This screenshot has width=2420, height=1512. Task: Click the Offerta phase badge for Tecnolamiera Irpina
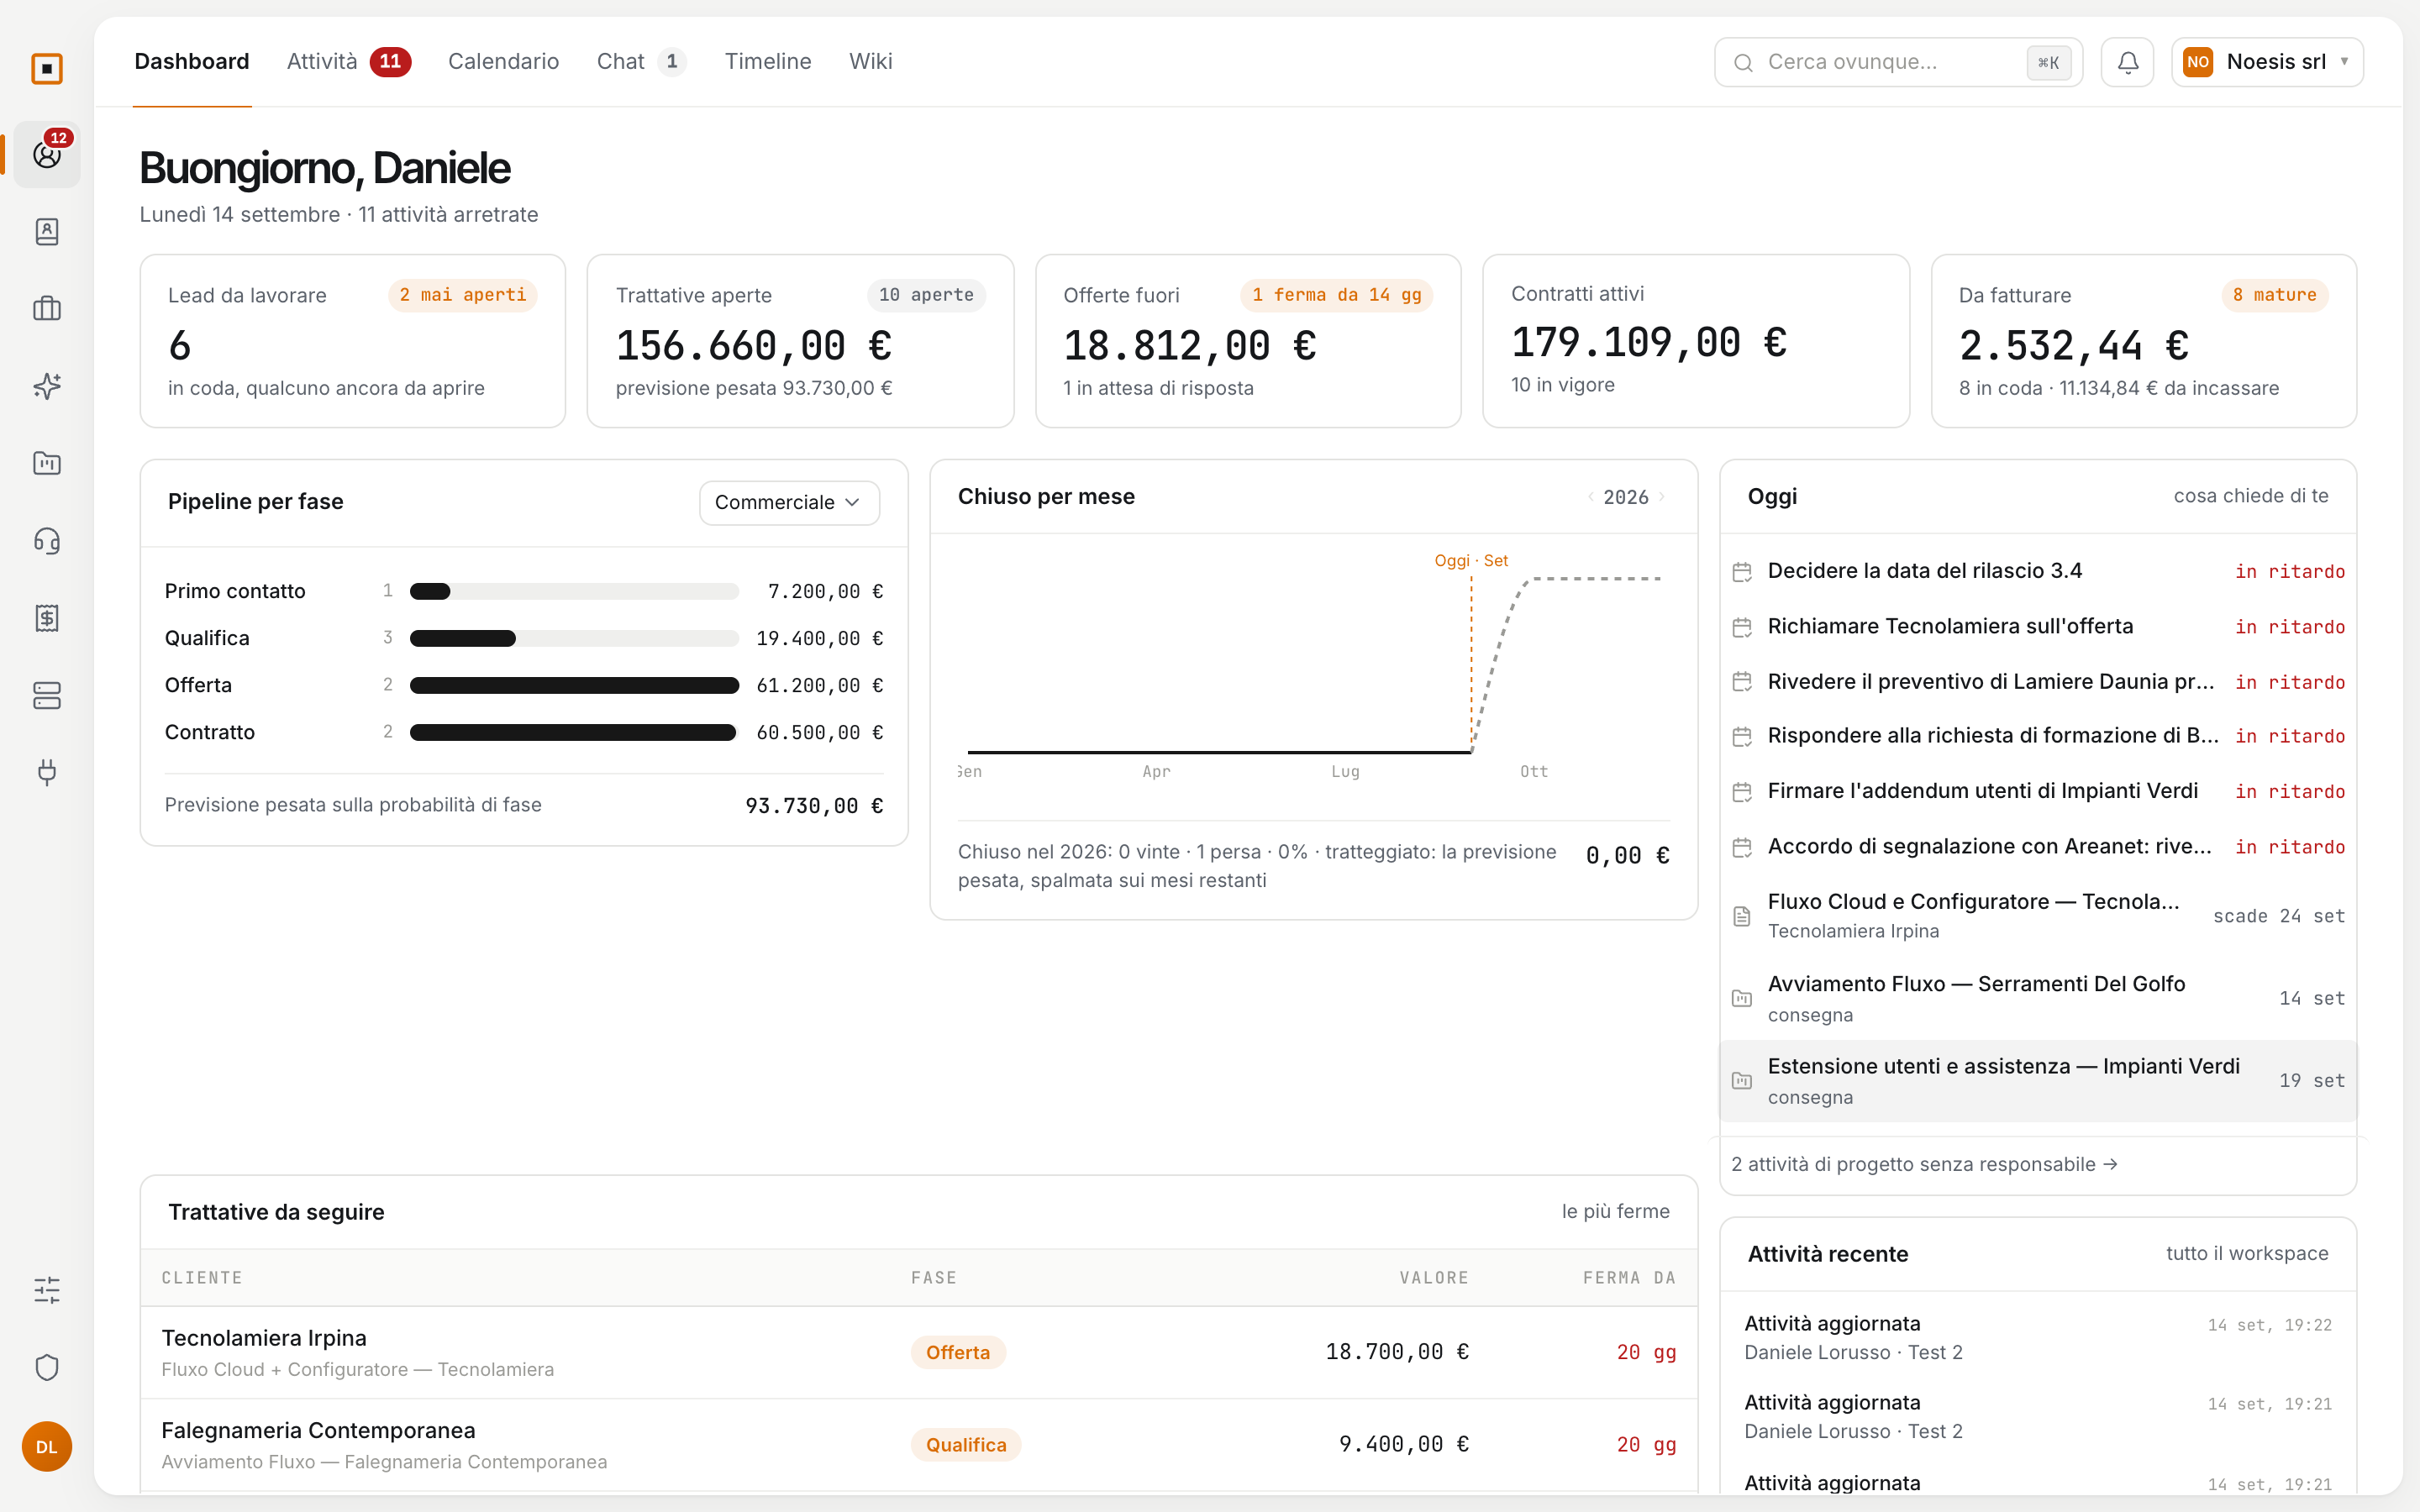point(957,1352)
